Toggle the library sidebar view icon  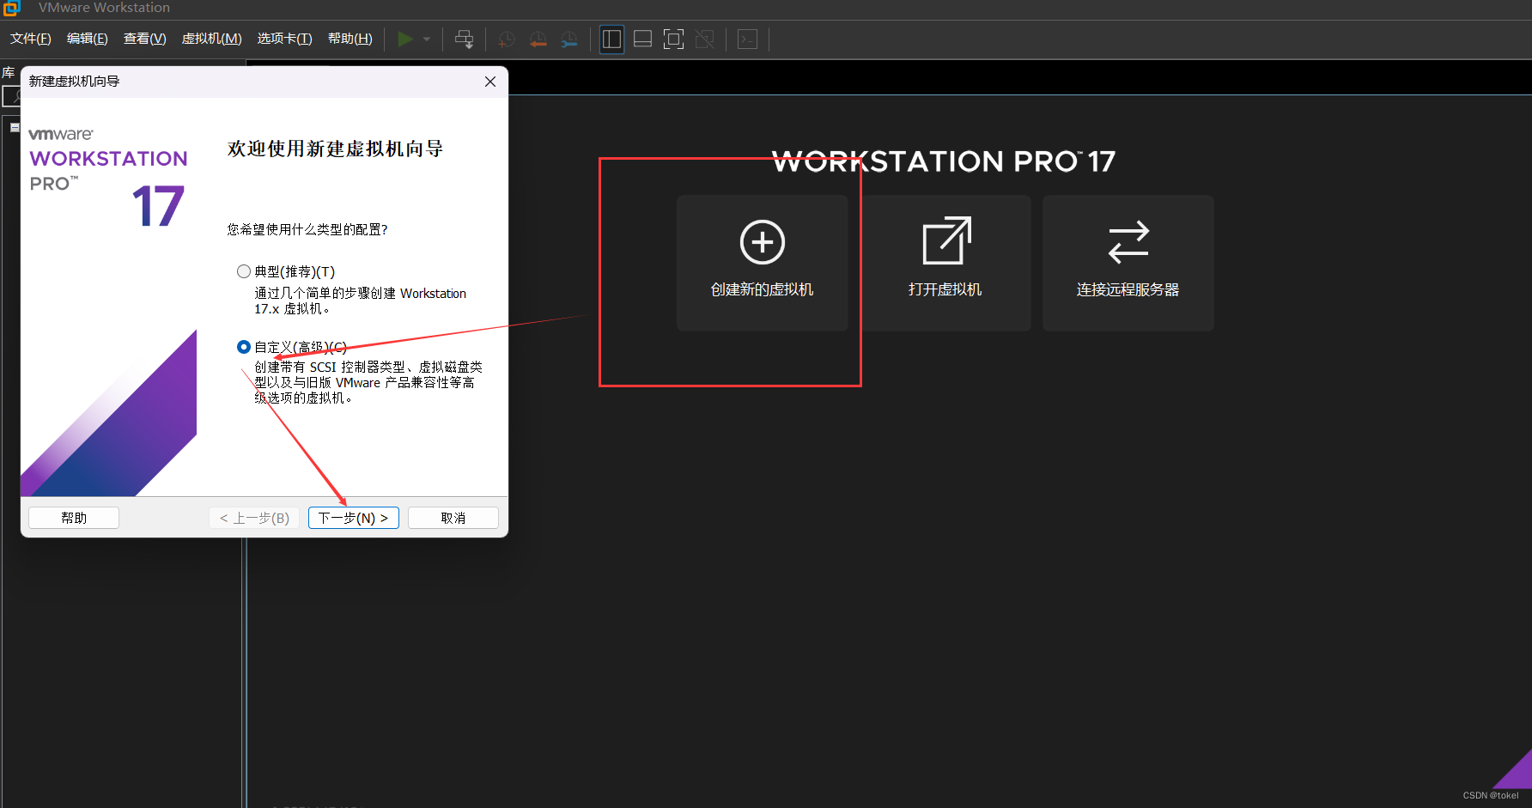pos(611,39)
